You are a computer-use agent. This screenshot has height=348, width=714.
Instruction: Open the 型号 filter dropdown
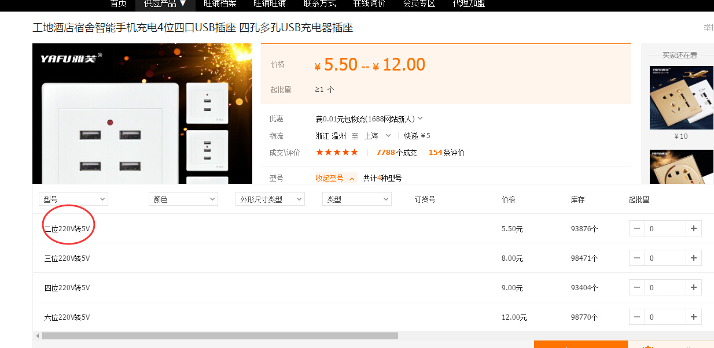click(x=73, y=199)
